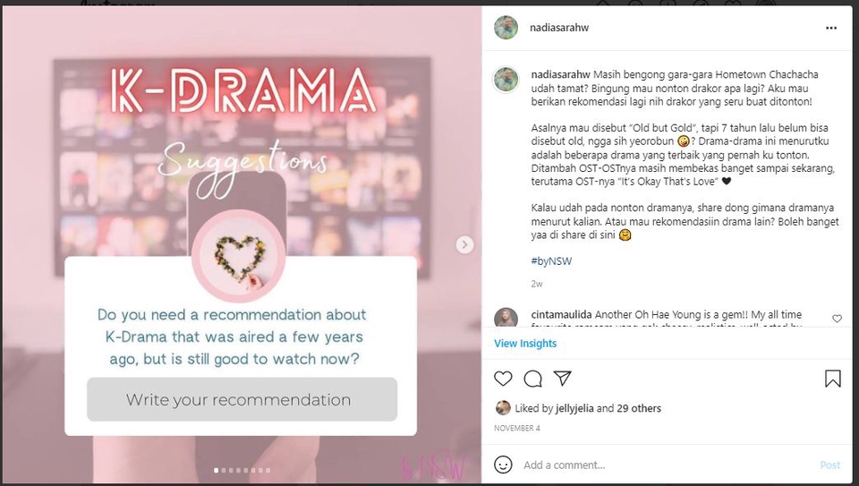The height and width of the screenshot is (486, 859).
Task: Open the three-dot more options menu
Action: pyautogui.click(x=831, y=28)
